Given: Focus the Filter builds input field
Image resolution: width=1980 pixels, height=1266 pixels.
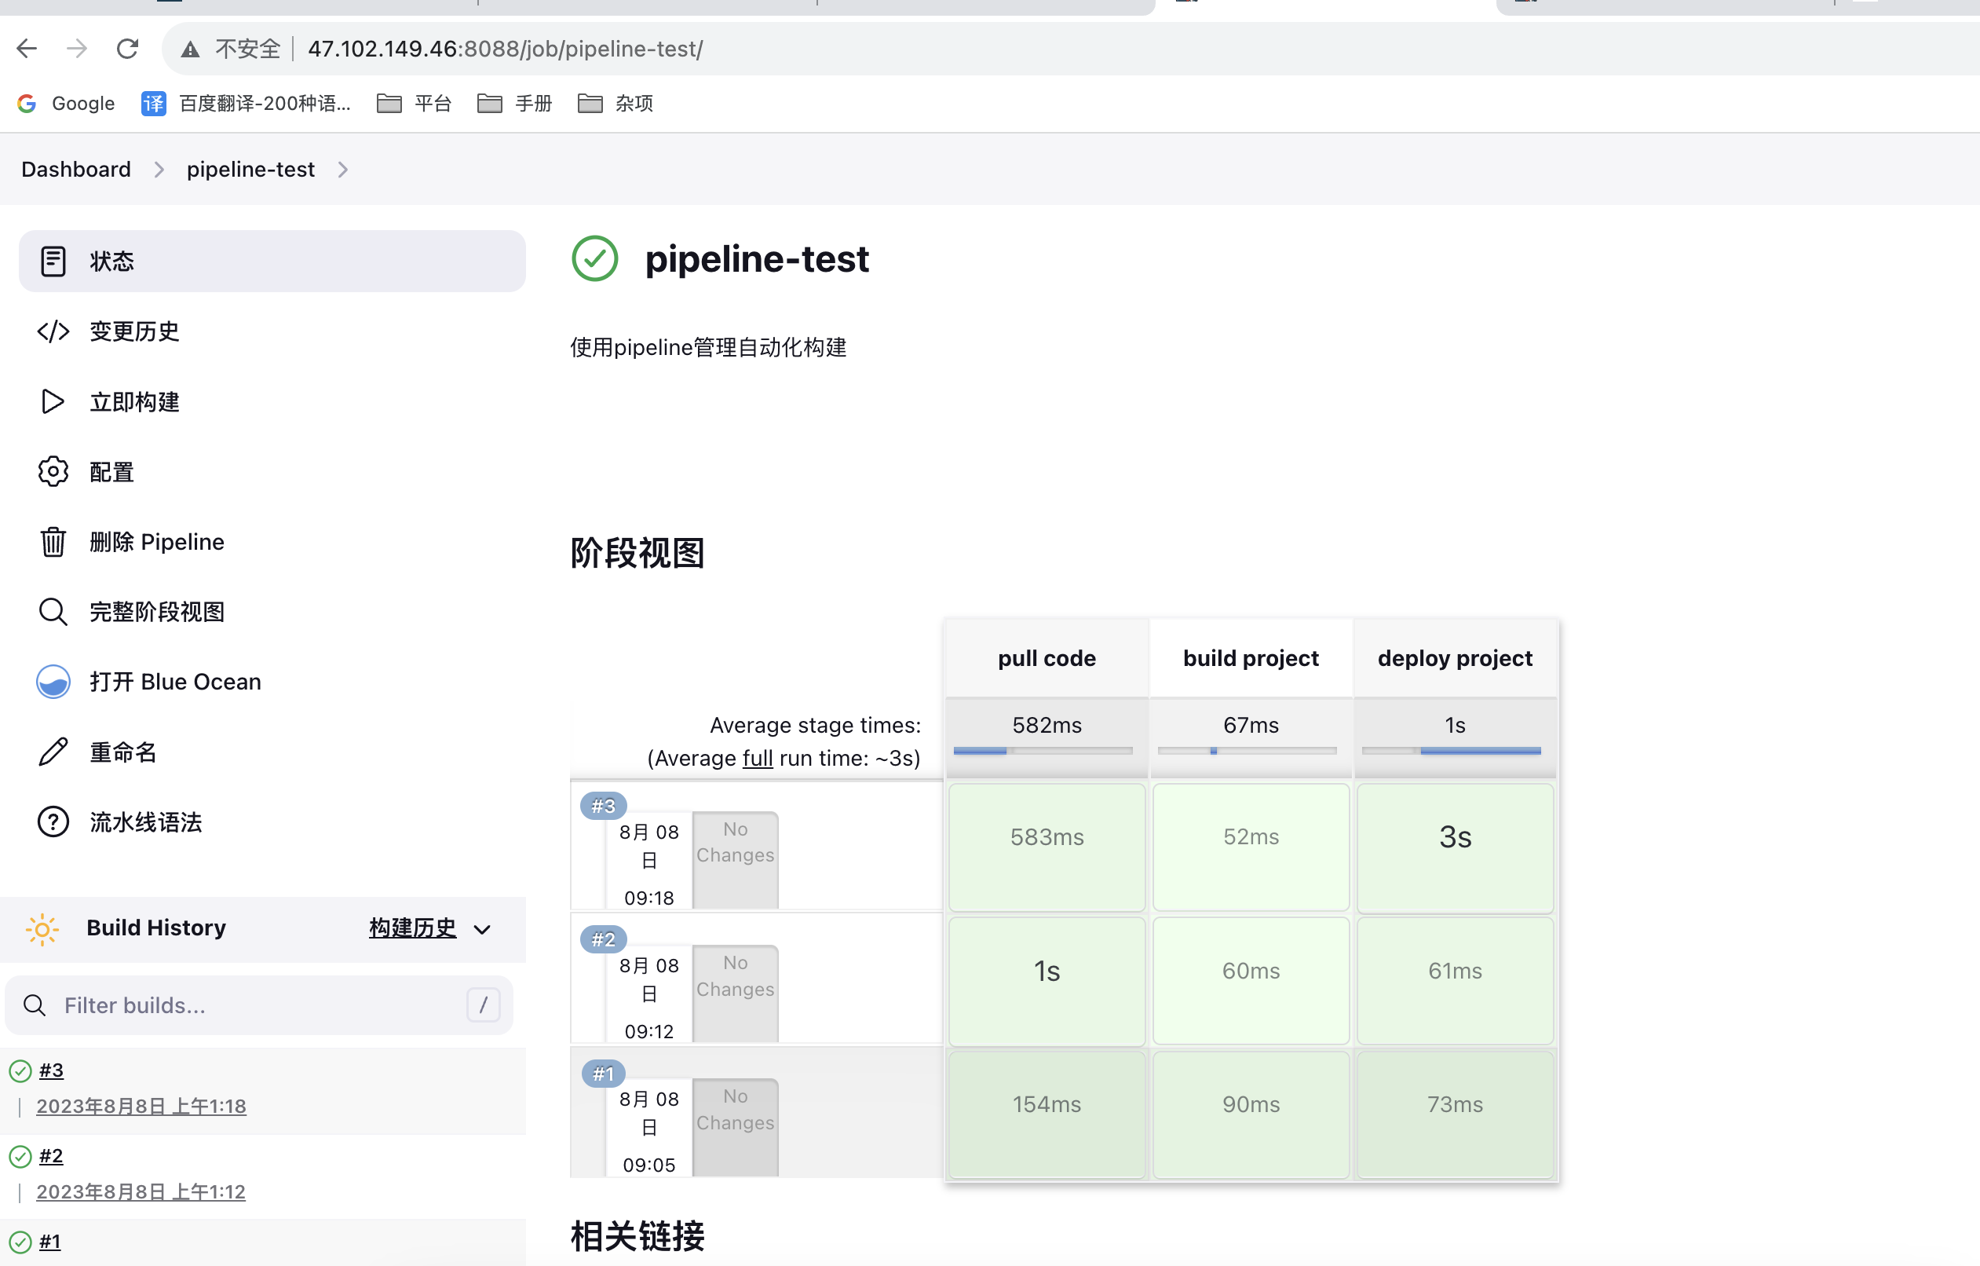Looking at the screenshot, I should click(x=259, y=1005).
